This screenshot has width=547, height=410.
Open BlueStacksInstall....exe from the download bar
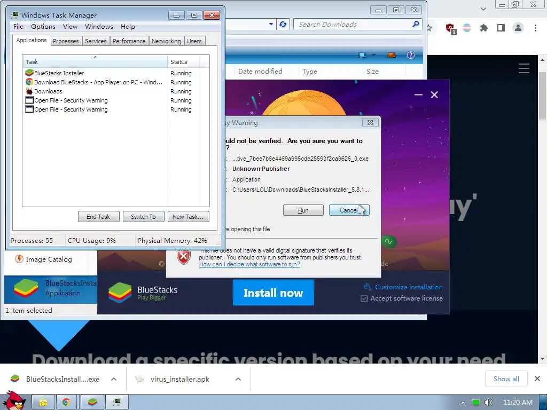coord(55,379)
